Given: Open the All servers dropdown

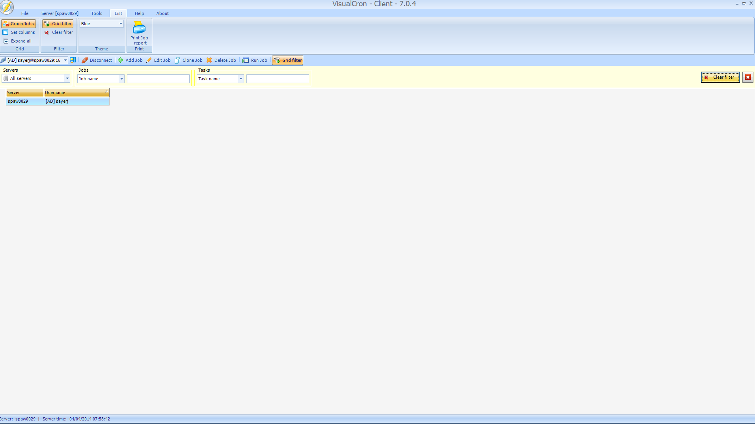Looking at the screenshot, I should coord(67,78).
